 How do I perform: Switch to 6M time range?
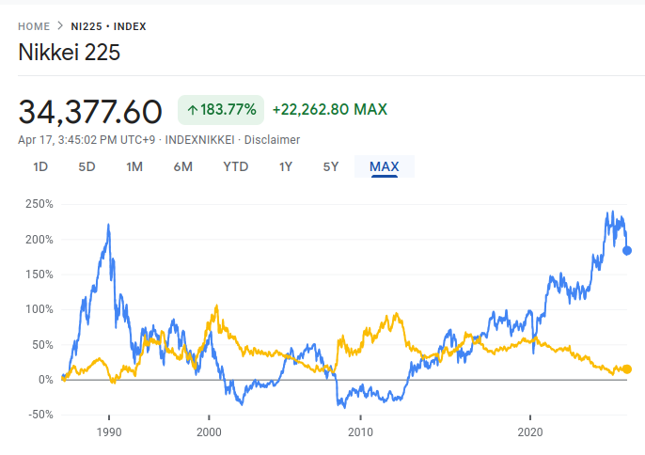183,166
